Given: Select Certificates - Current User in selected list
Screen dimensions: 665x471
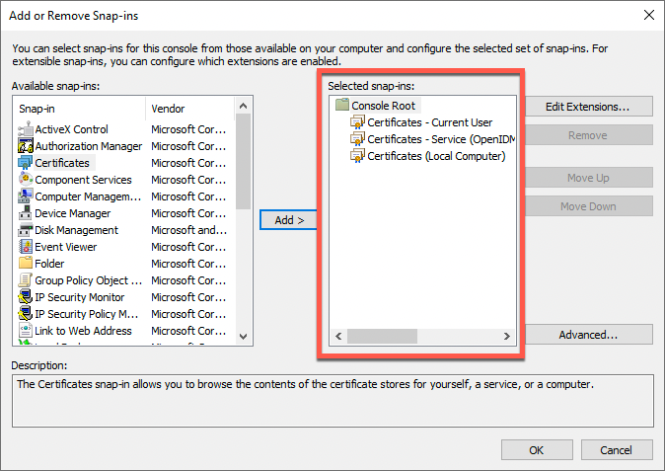Looking at the screenshot, I should click(x=429, y=122).
